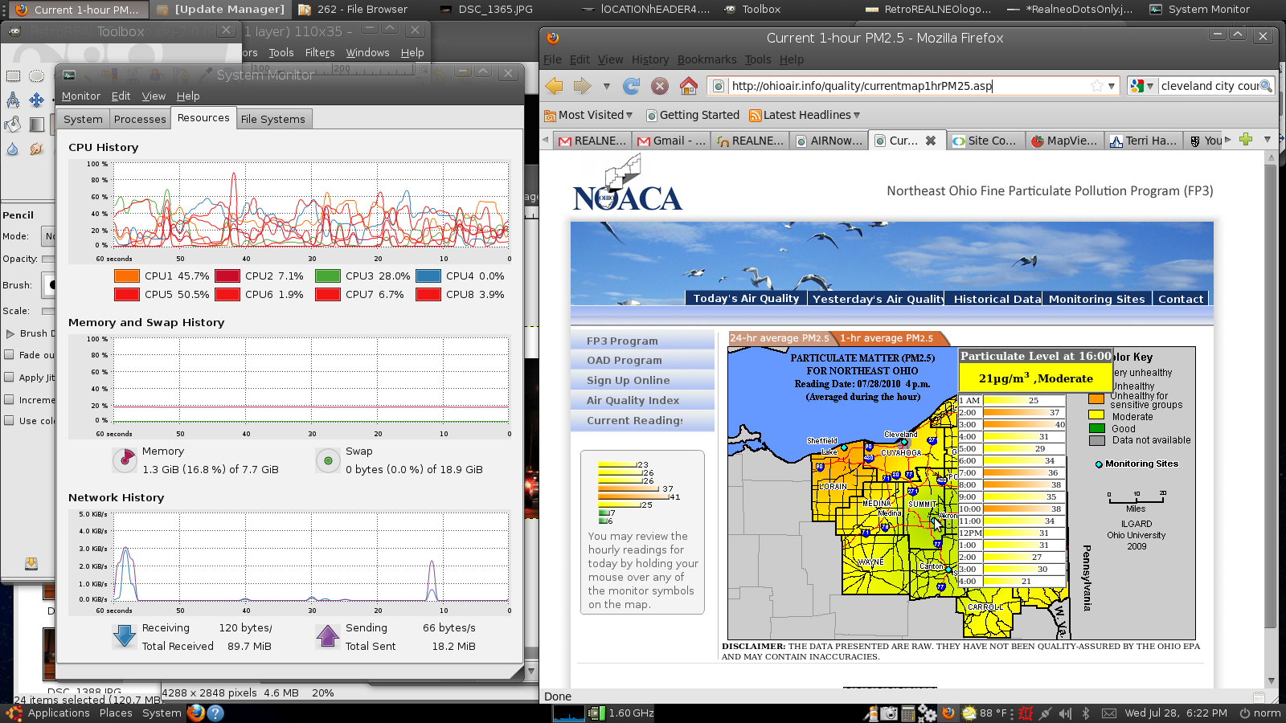Viewport: 1286px width, 723px height.
Task: Open the panel screenshot camera icon
Action: 889,713
